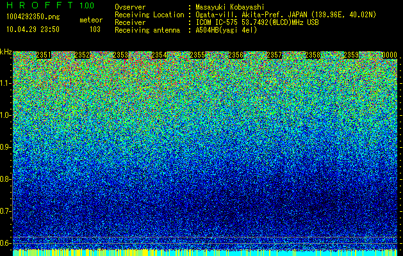Screen dimensions: 403x256
Task: Click the 2355 time marker
Action: pyautogui.click(x=197, y=55)
